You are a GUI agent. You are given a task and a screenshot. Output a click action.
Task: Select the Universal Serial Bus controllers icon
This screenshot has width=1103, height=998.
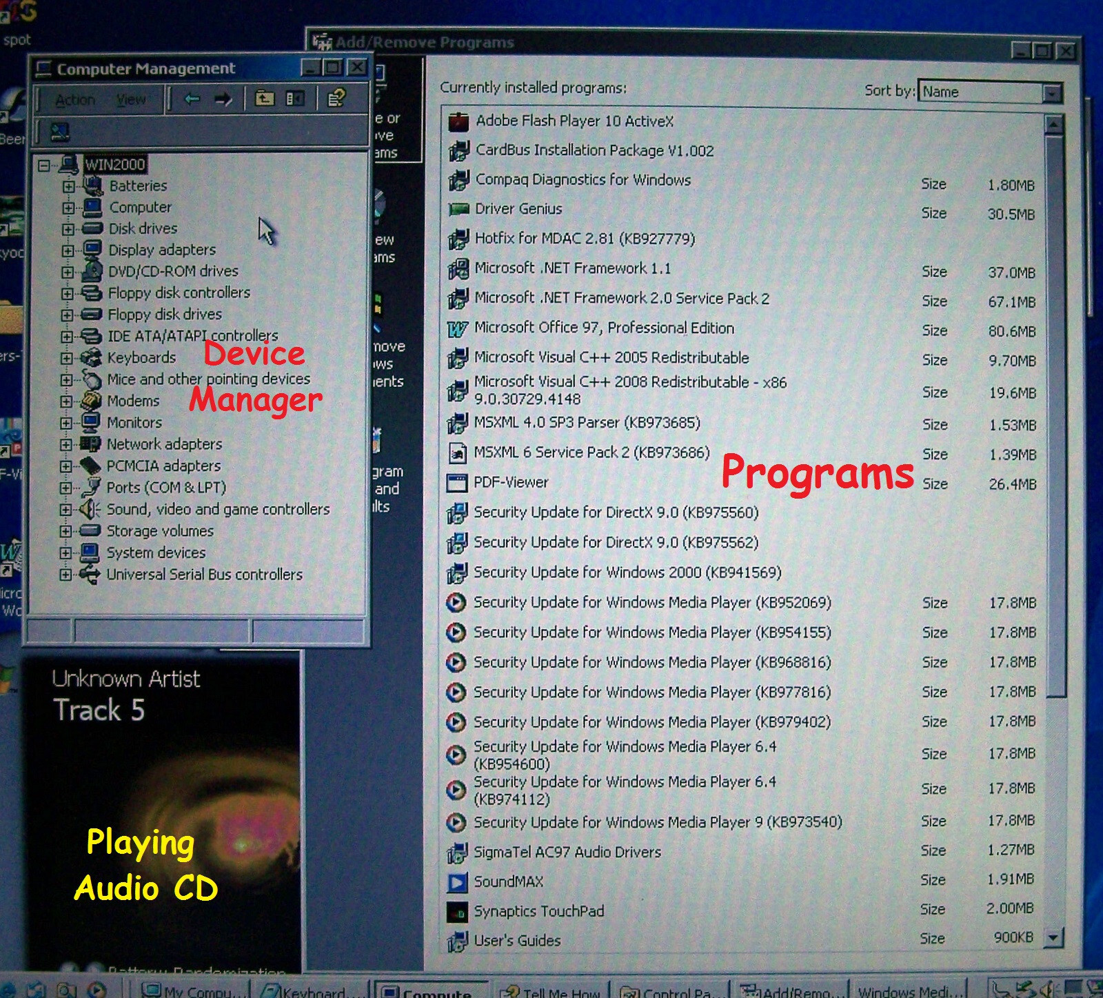[x=90, y=574]
